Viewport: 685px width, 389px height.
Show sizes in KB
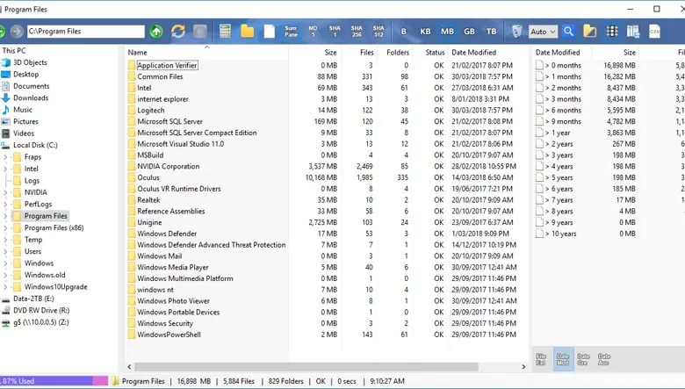pyautogui.click(x=425, y=32)
